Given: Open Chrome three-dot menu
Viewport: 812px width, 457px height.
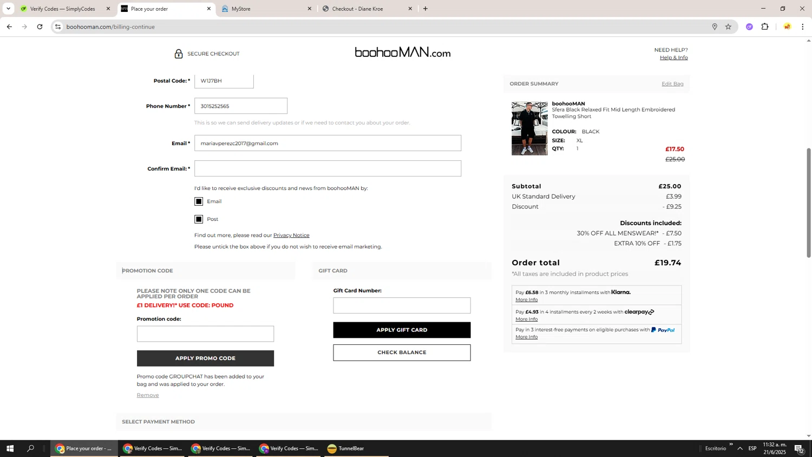Looking at the screenshot, I should [803, 27].
